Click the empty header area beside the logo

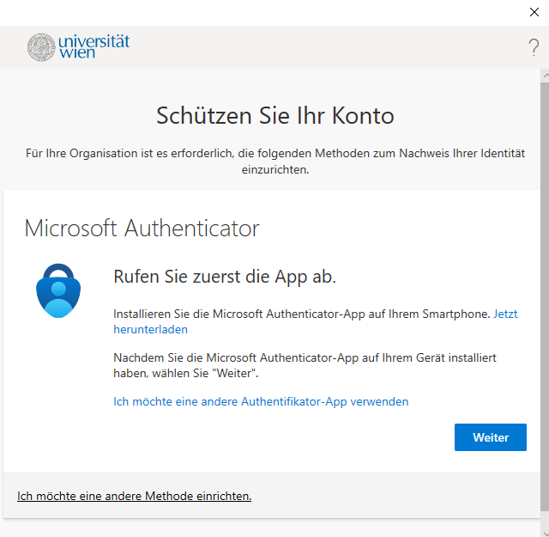pyautogui.click(x=326, y=47)
